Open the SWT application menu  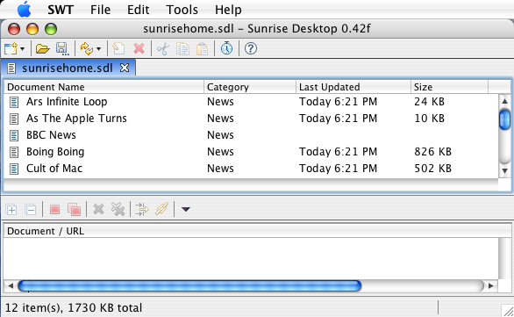coord(61,10)
